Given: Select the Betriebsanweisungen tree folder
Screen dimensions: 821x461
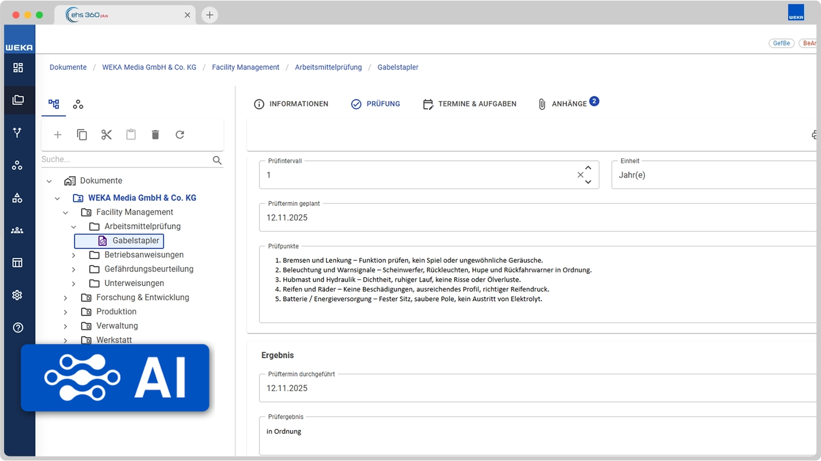Looking at the screenshot, I should coord(144,255).
